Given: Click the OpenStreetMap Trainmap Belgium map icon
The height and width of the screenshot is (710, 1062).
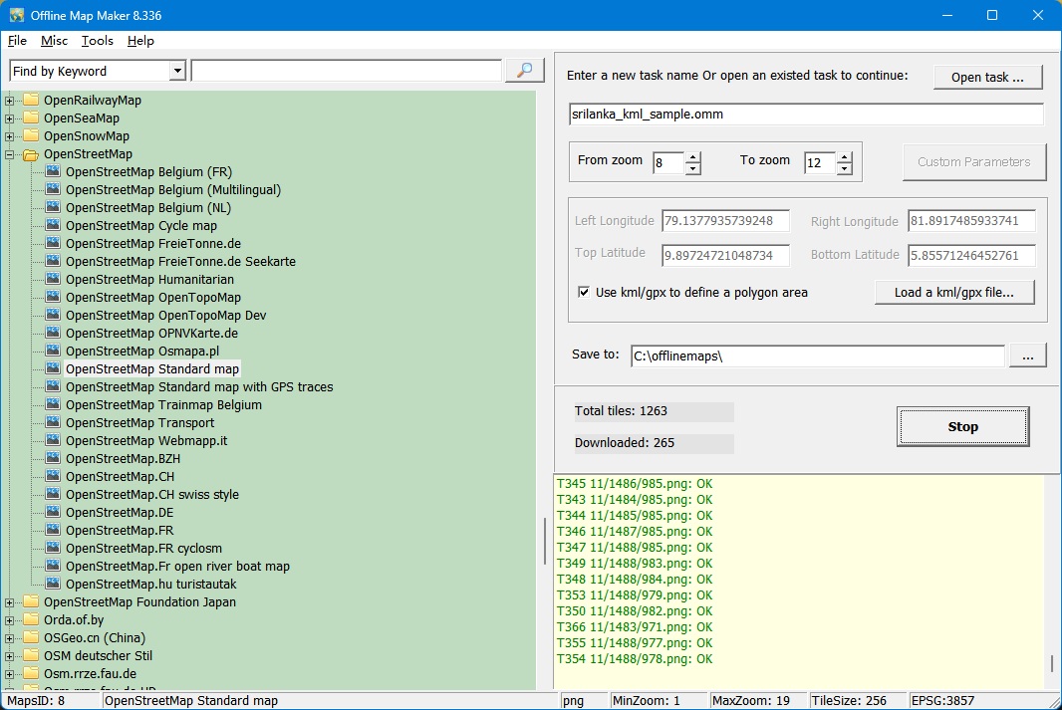Looking at the screenshot, I should pyautogui.click(x=53, y=404).
